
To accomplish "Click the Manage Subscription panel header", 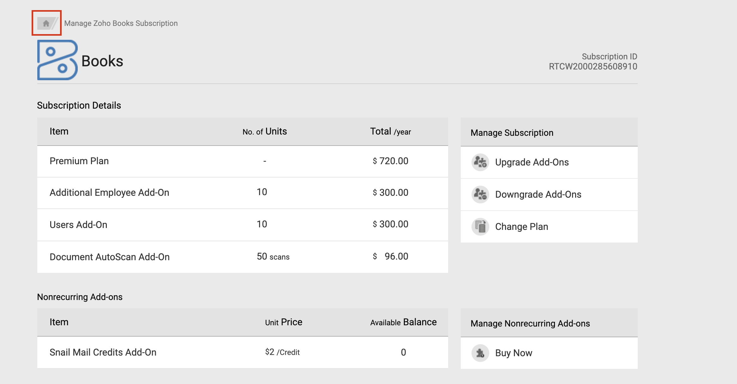I will point(512,133).
